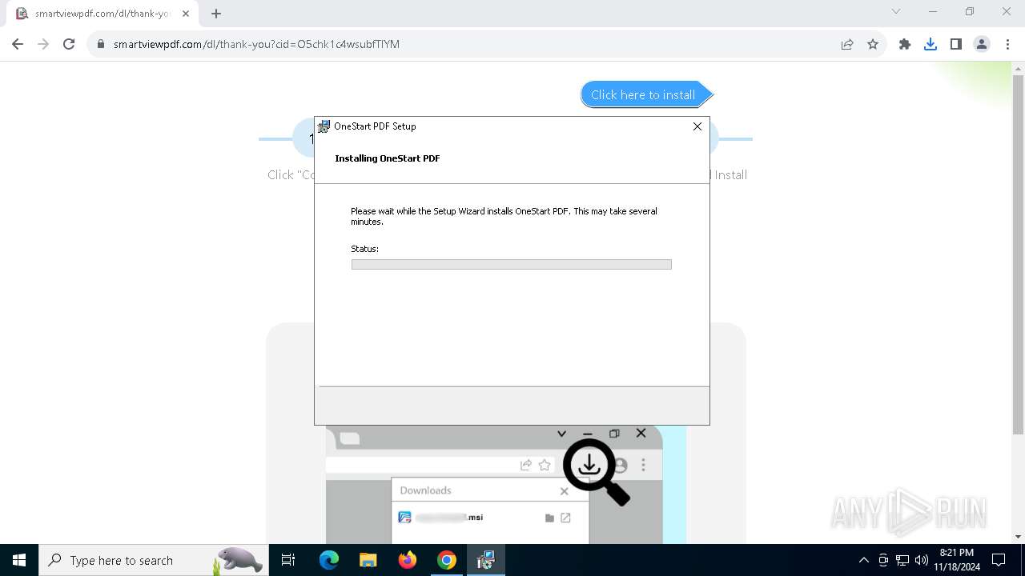Open the clock showing 8:21 PM
The height and width of the screenshot is (576, 1025).
[x=957, y=560]
